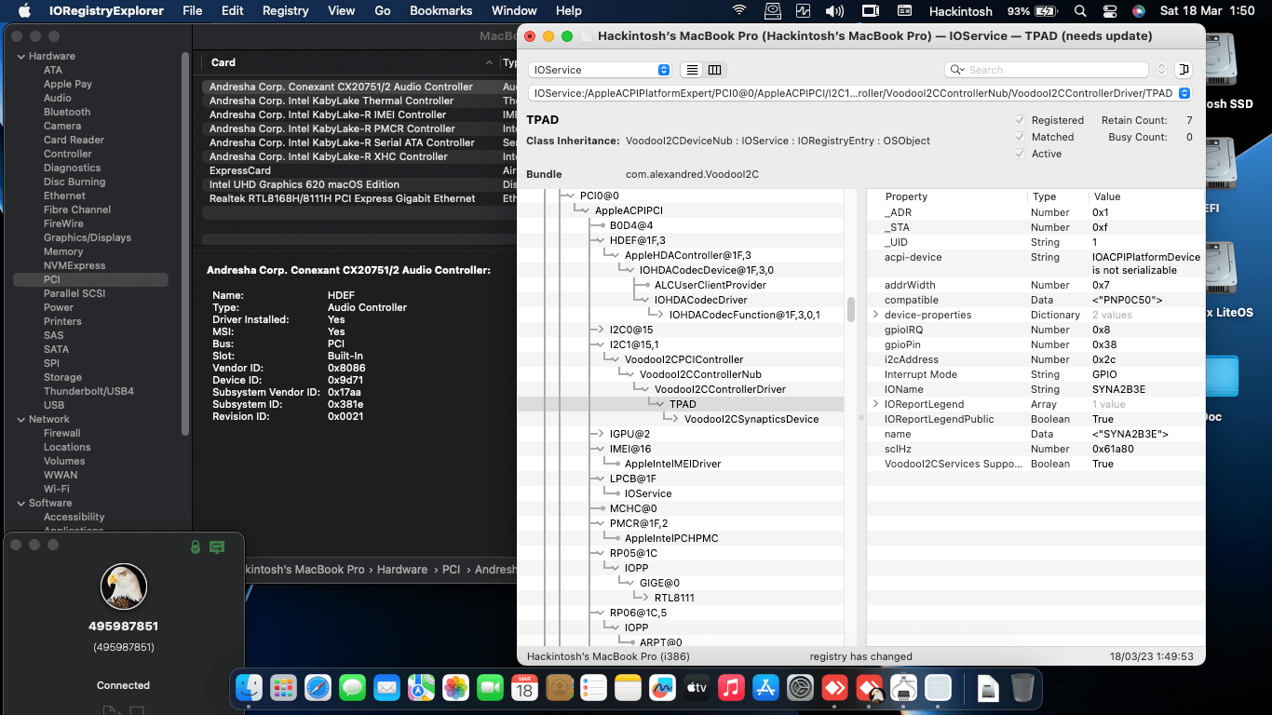Expand the IGPU@2 tree node
Screen dimensions: 1272x715
[600, 434]
